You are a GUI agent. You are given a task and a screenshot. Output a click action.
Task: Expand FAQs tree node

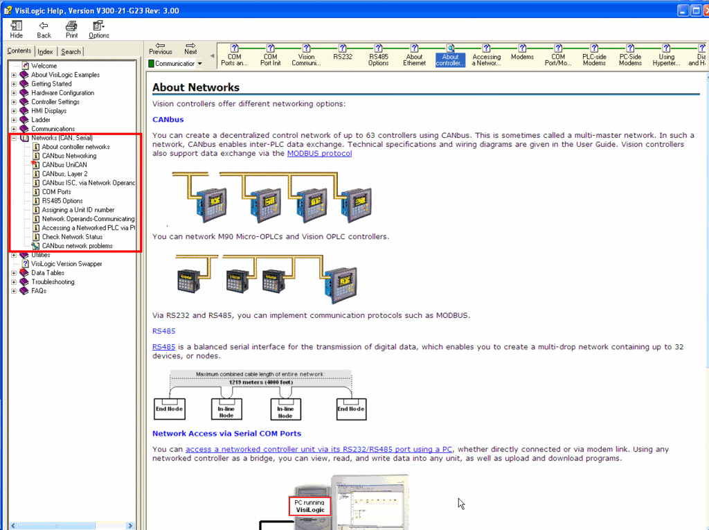[14, 291]
